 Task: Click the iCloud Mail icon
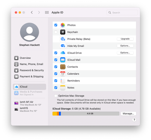63,60
